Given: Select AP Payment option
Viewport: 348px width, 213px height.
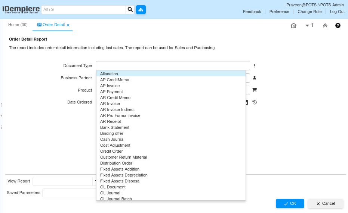Looking at the screenshot, I should point(171,92).
